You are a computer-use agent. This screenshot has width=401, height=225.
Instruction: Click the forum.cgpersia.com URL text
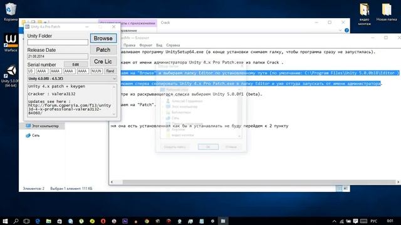[70, 109]
